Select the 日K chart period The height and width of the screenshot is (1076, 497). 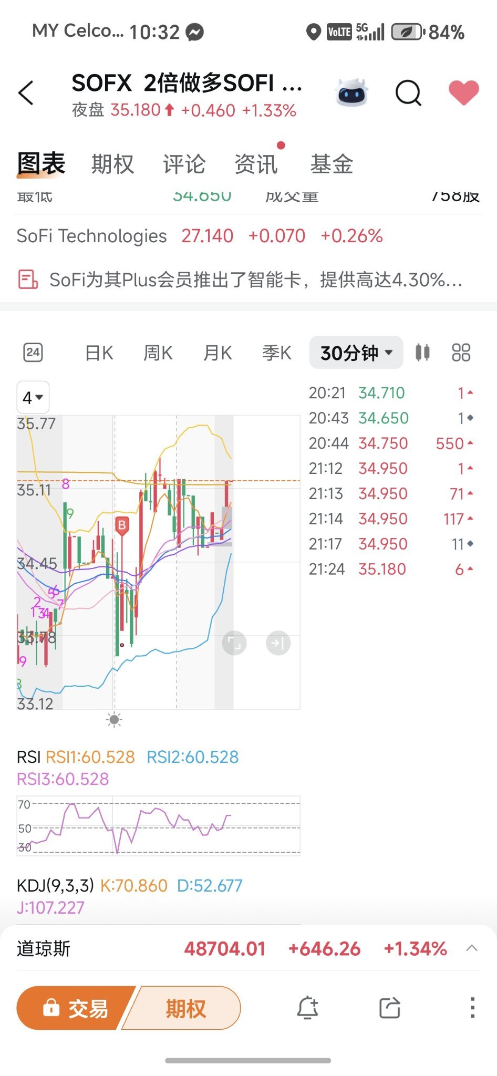99,353
